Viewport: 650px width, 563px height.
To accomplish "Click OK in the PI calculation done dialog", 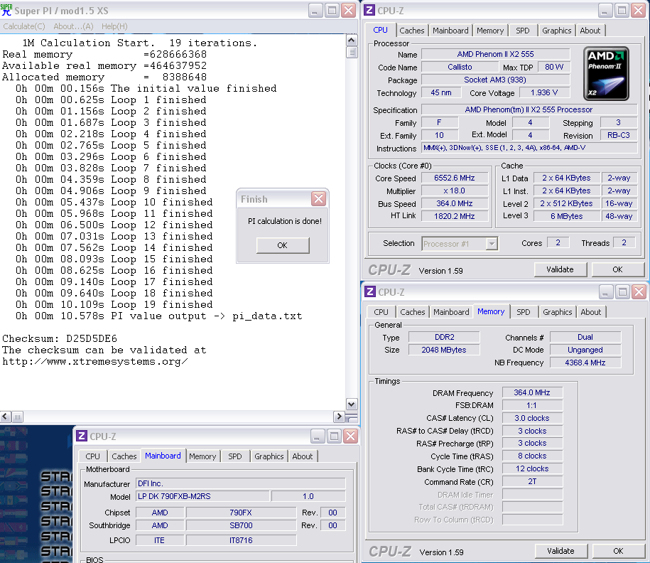I will [283, 245].
